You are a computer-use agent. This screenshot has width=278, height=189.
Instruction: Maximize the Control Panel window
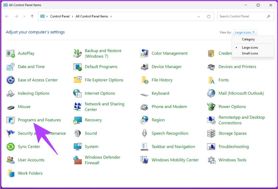[x=258, y=5]
